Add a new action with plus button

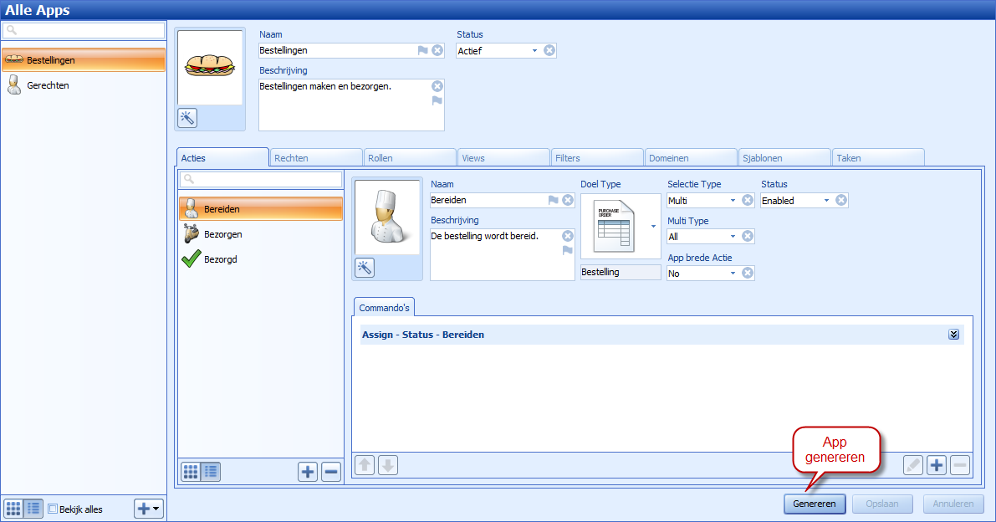[x=308, y=472]
